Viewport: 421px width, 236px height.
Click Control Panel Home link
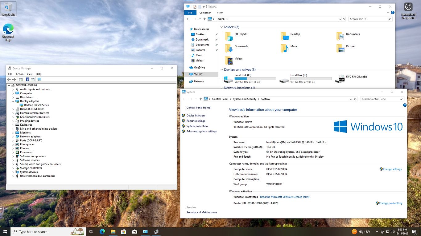(198, 108)
